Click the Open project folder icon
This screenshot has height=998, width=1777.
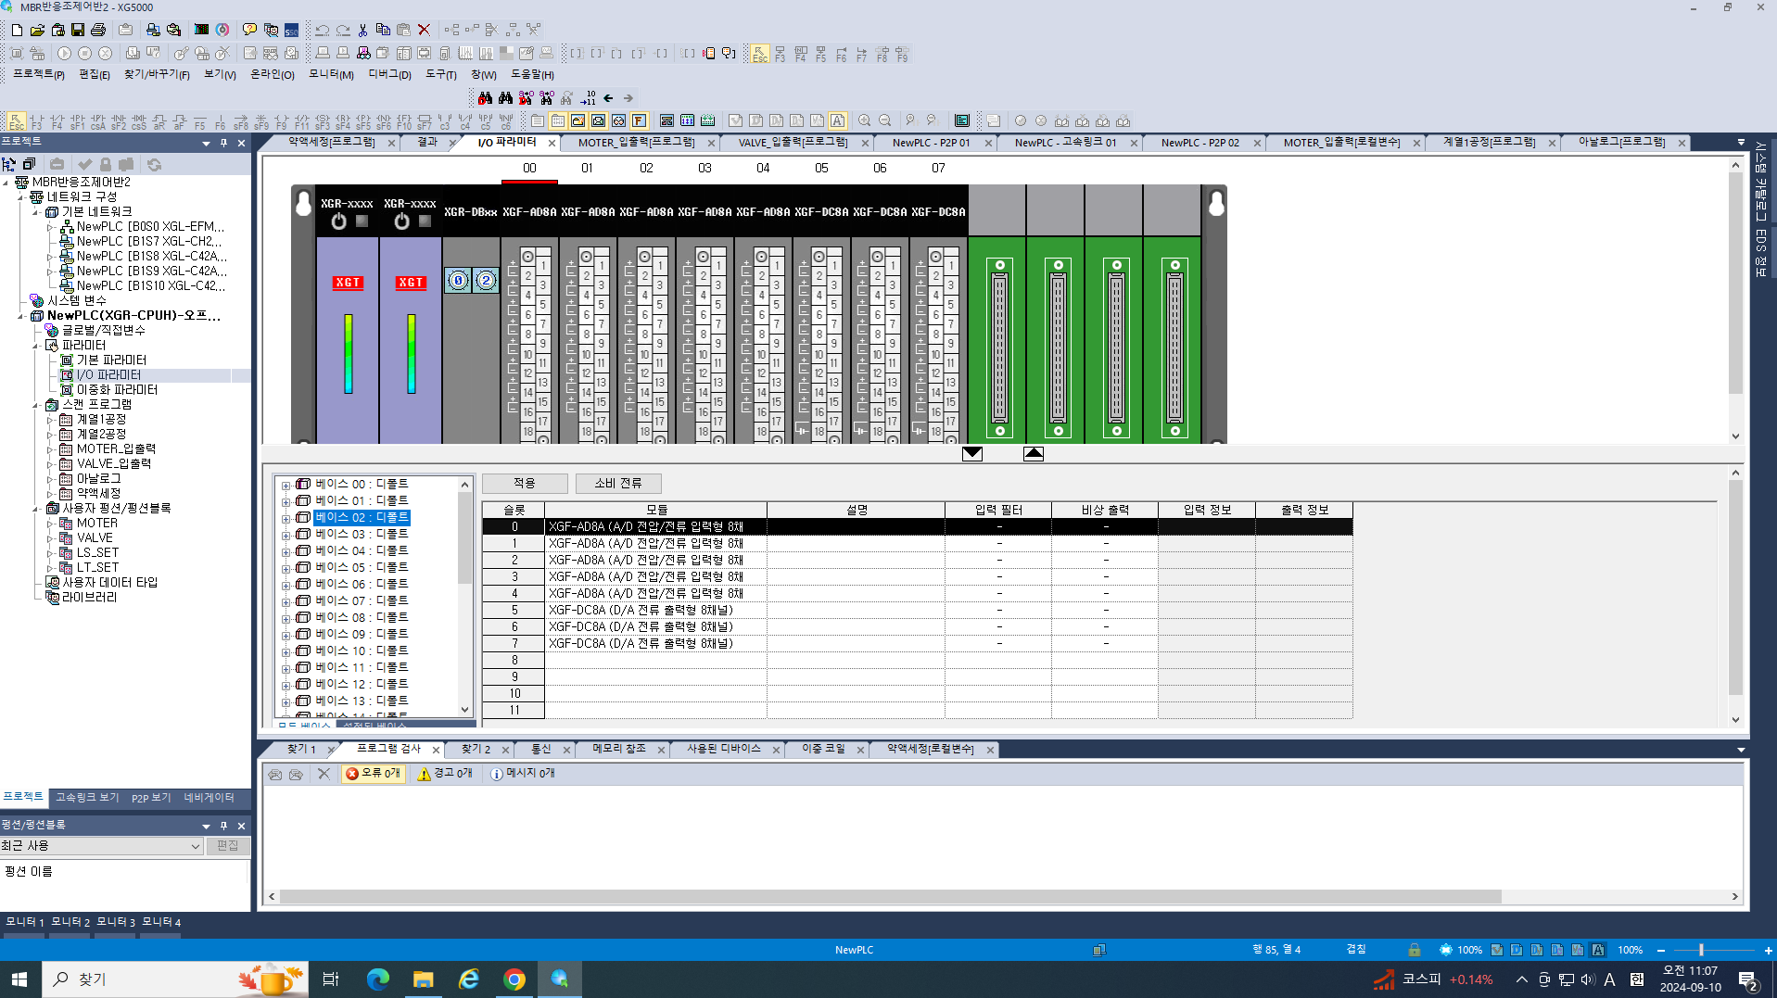click(37, 31)
